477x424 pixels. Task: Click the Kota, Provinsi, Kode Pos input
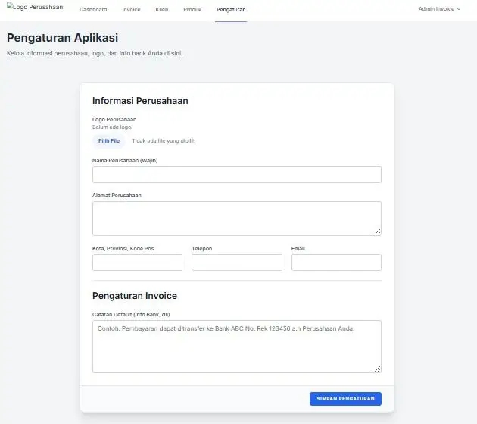(137, 262)
